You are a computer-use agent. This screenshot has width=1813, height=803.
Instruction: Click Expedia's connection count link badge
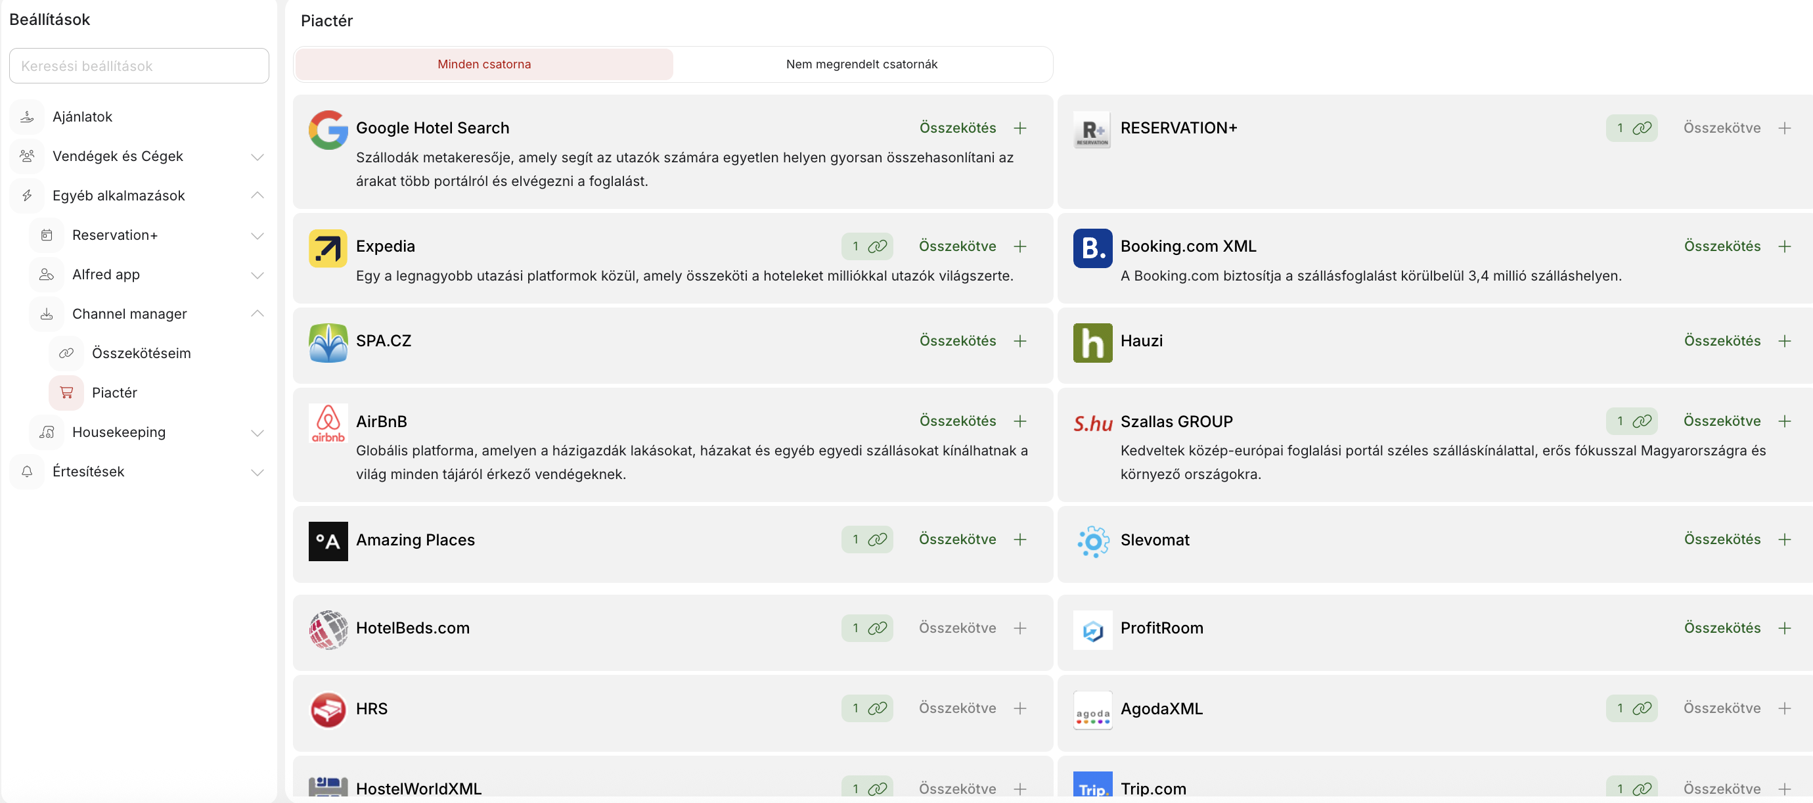click(867, 246)
